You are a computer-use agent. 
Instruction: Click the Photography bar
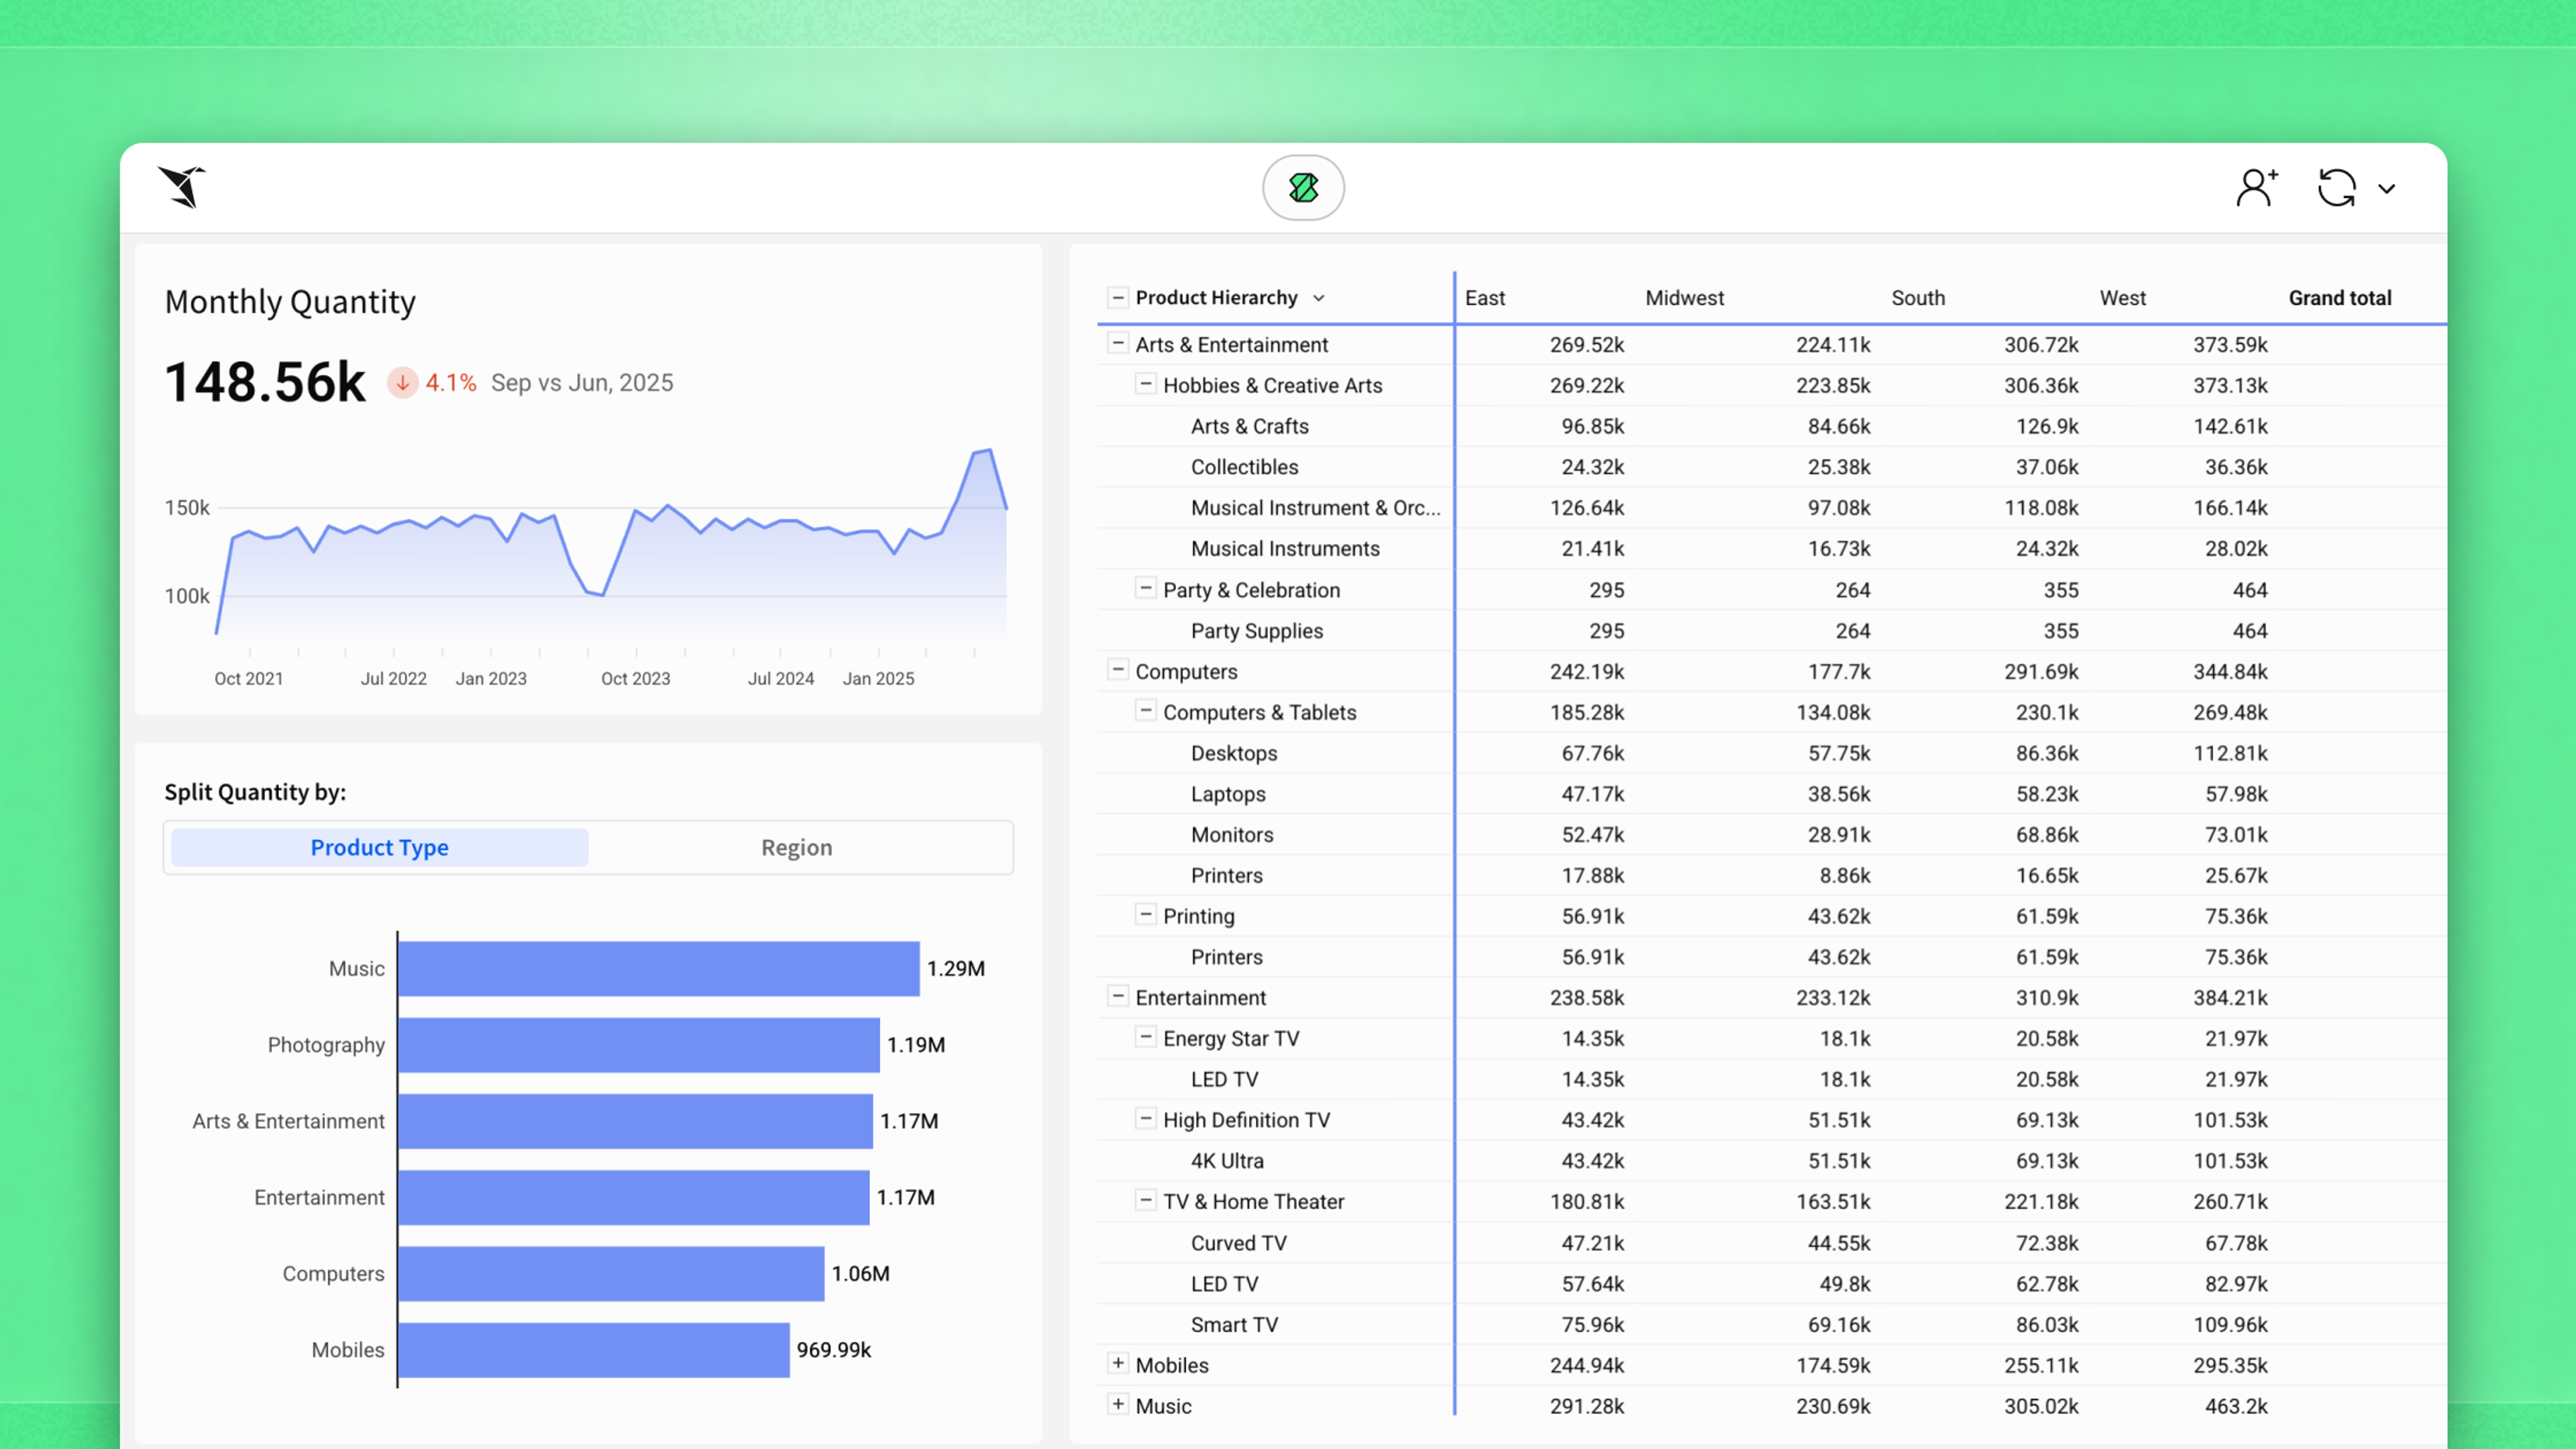coord(639,1045)
